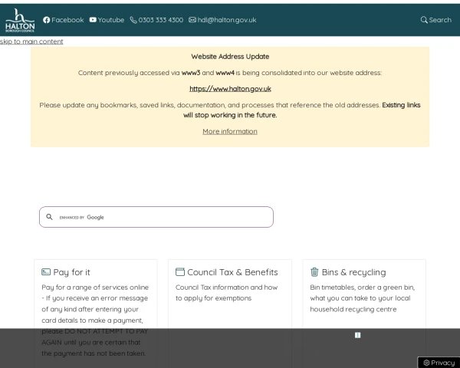Click the Facebook icon in header
Image resolution: width=460 pixels, height=368 pixels.
coord(46,20)
